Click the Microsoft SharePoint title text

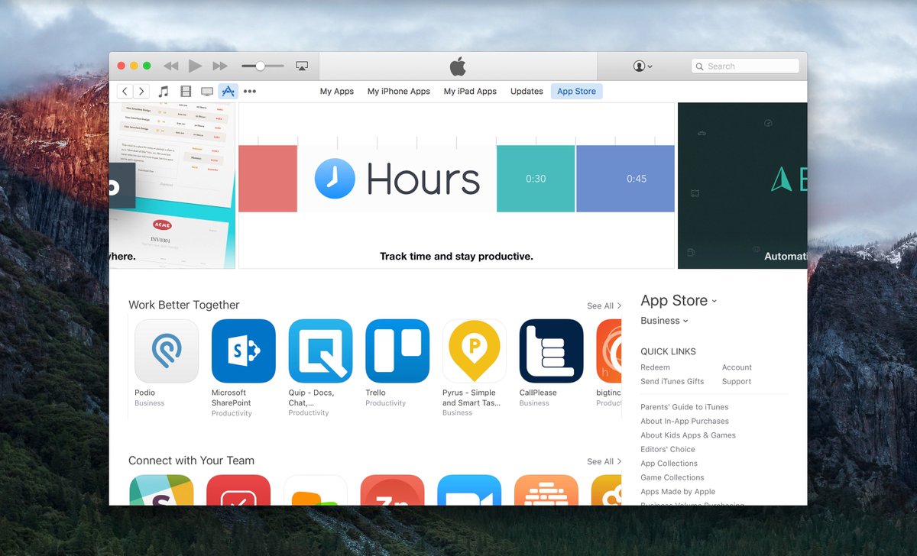tap(232, 398)
